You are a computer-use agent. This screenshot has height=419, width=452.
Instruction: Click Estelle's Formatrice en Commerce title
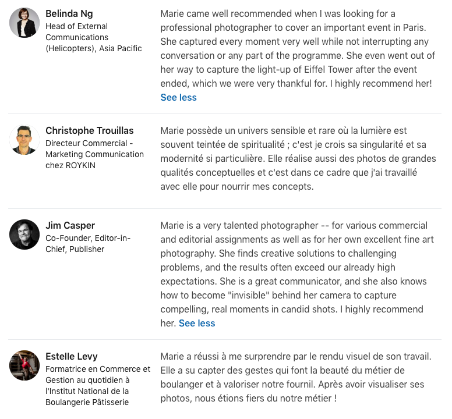click(98, 385)
